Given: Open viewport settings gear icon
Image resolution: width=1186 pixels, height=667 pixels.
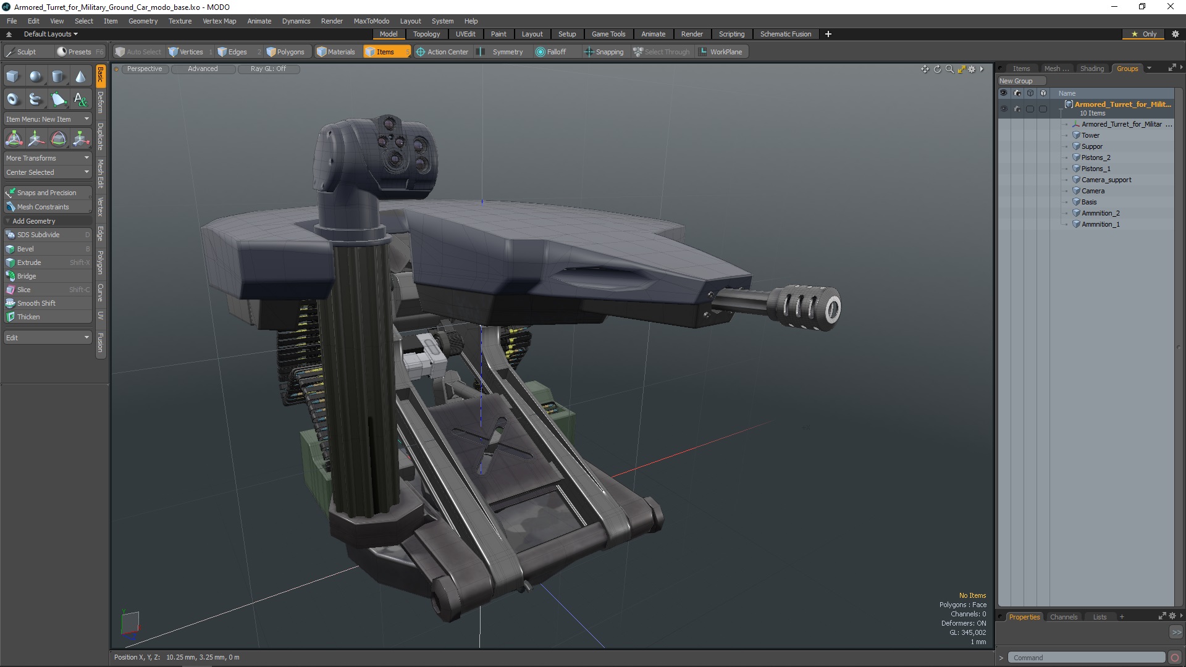Looking at the screenshot, I should point(972,69).
